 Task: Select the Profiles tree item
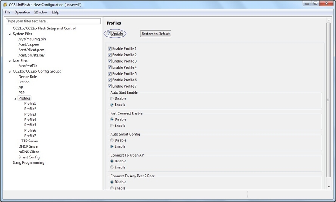(x=24, y=98)
